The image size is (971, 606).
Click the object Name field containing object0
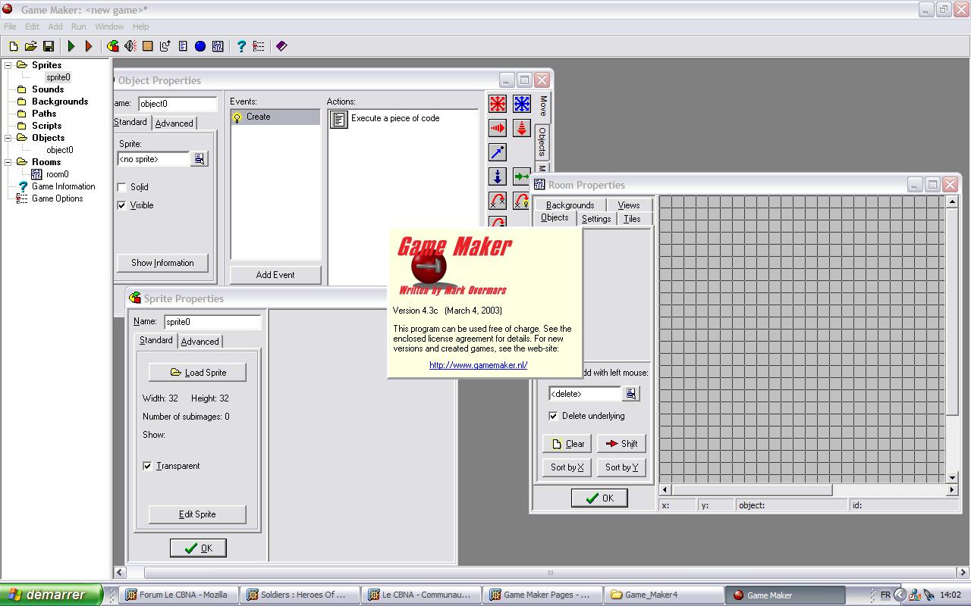click(x=178, y=104)
